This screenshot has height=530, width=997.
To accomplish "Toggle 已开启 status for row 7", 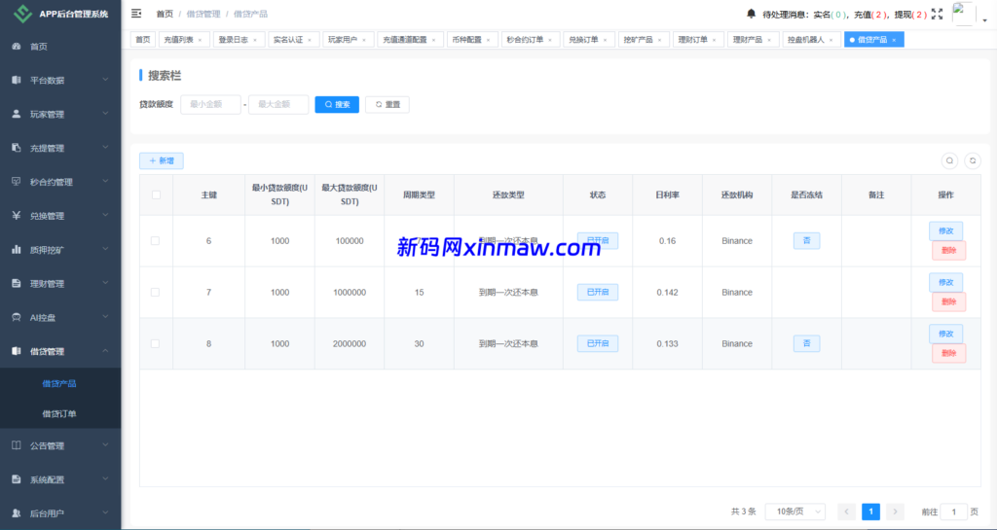I will coord(598,292).
